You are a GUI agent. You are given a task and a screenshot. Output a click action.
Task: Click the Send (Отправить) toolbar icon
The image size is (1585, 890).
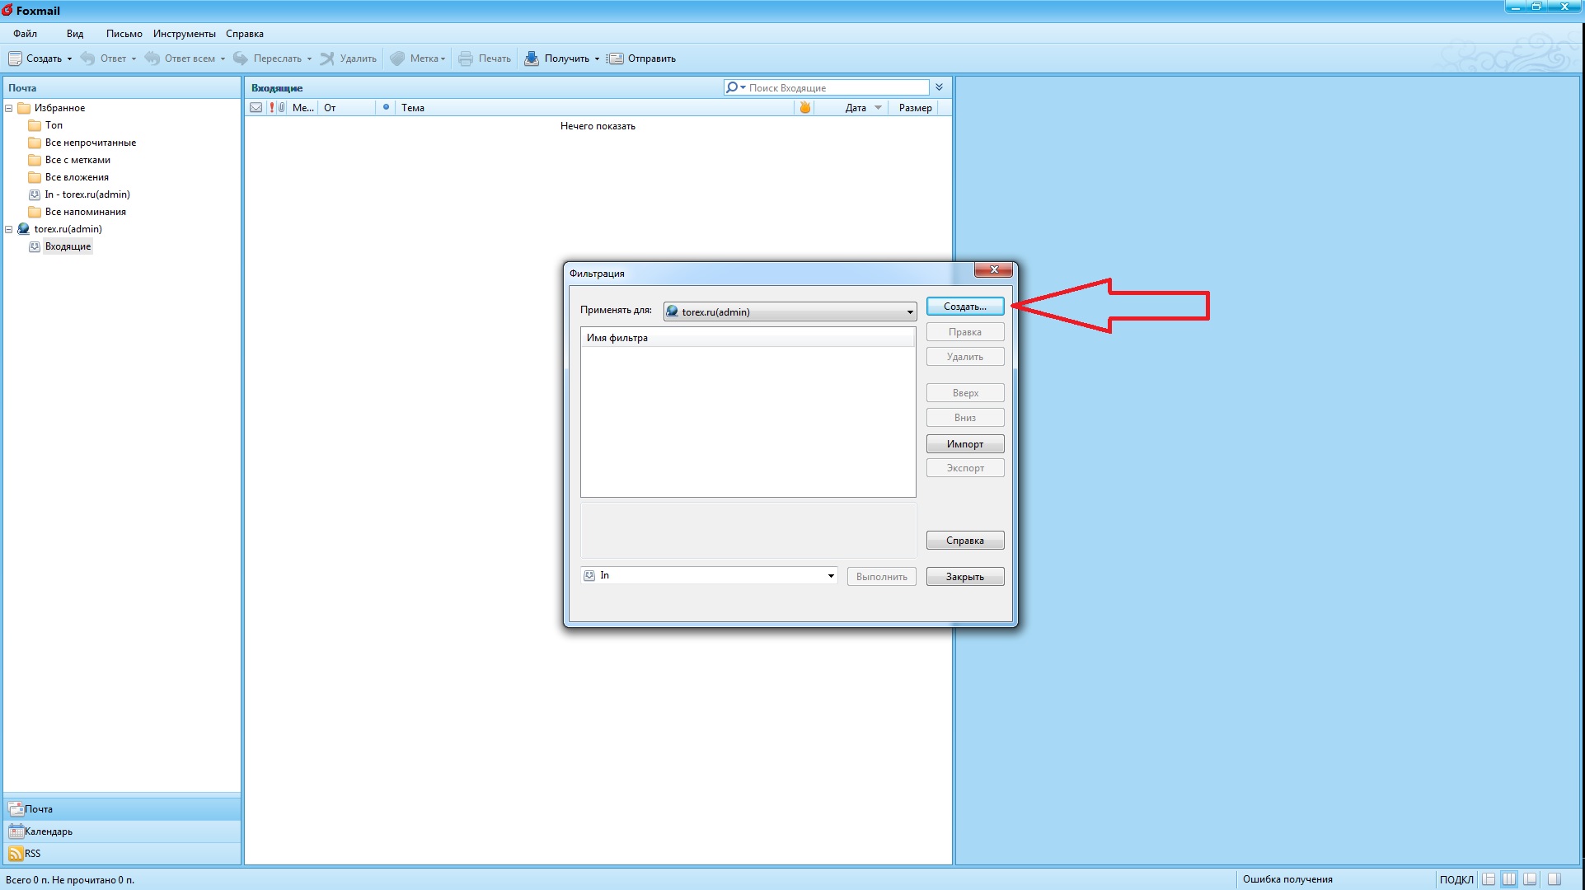pyautogui.click(x=615, y=59)
